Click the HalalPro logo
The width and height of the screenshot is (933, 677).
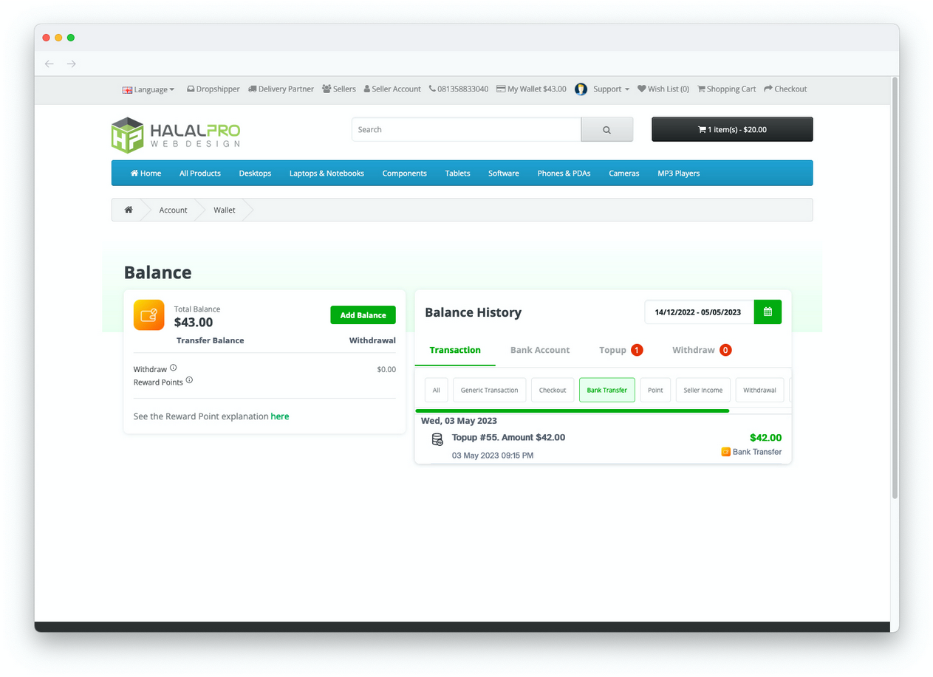pyautogui.click(x=175, y=134)
